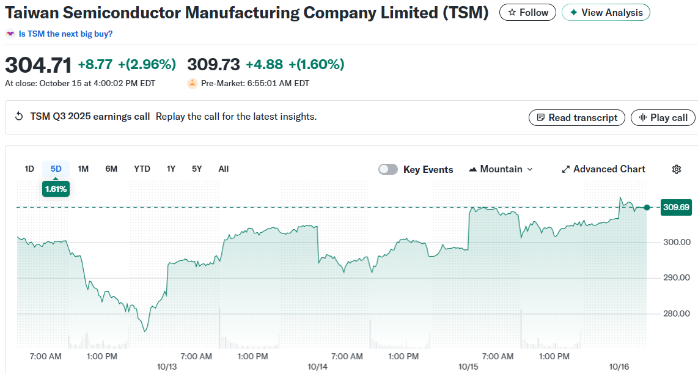Image resolution: width=698 pixels, height=374 pixels.
Task: Show the All time range
Action: coord(223,169)
